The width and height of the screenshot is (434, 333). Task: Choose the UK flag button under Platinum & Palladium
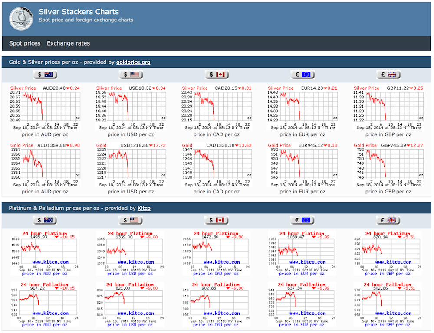point(388,220)
